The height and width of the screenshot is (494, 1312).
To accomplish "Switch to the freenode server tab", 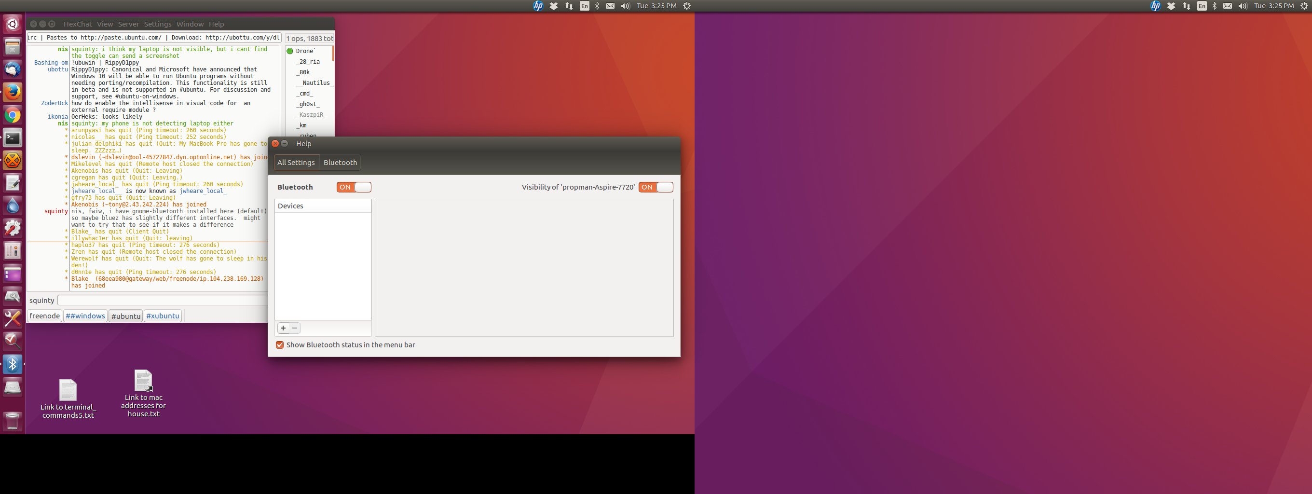I will [x=44, y=316].
